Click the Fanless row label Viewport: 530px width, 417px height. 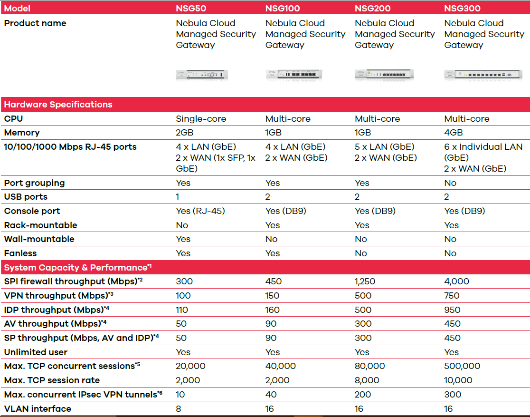click(x=20, y=253)
